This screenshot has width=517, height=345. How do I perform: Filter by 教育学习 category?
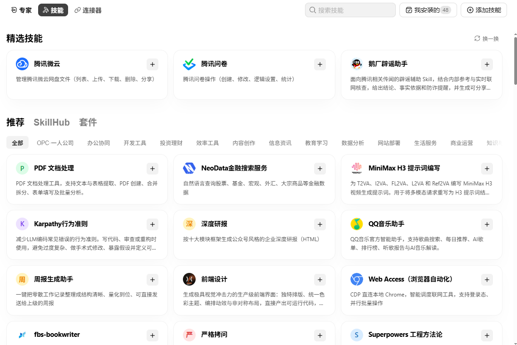point(316,143)
